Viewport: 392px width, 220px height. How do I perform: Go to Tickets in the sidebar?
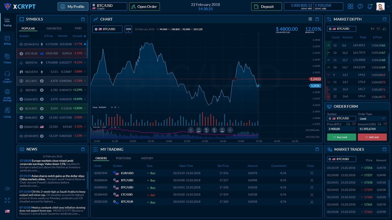point(7,59)
